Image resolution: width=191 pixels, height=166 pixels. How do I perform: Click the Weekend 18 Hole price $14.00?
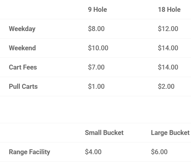168,48
